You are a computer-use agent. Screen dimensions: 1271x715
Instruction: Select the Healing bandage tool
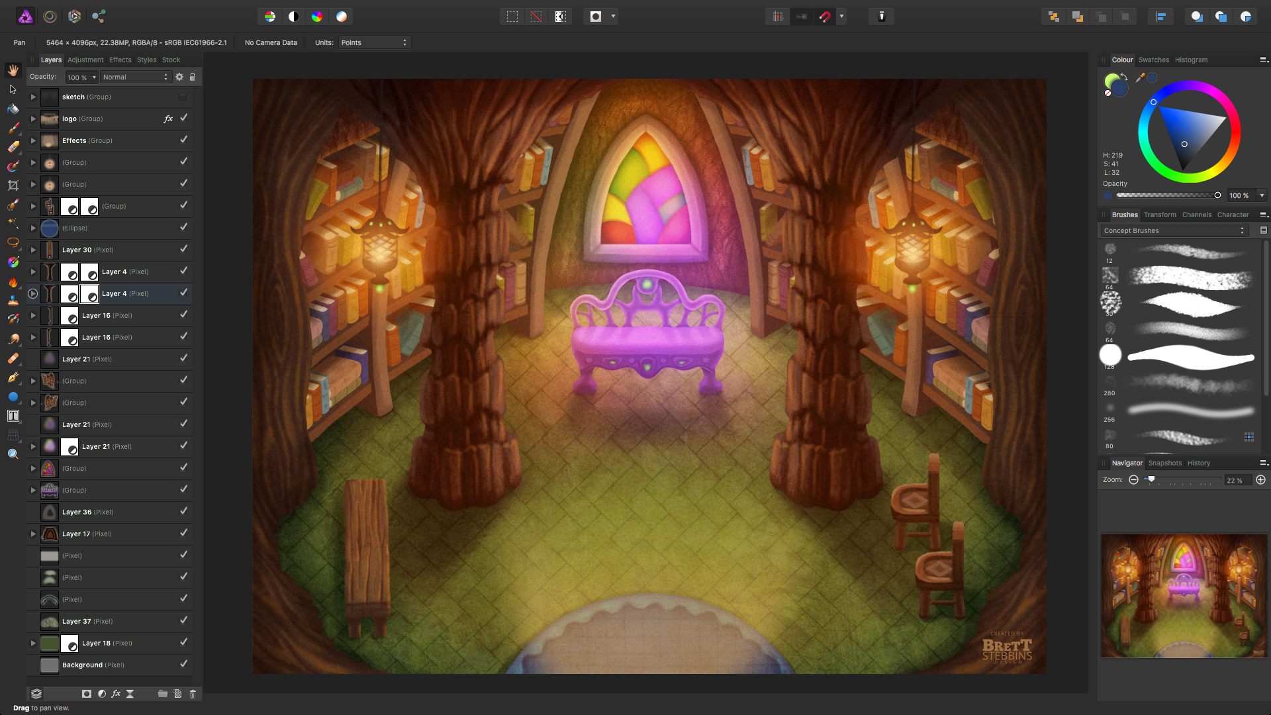(x=13, y=358)
